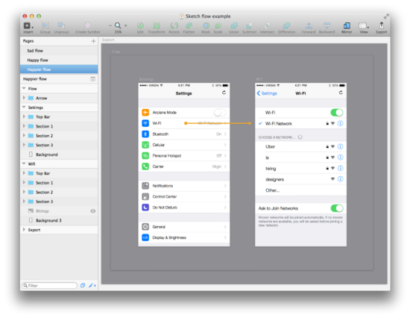This screenshot has width=410, height=318.
Task: Open the View toolbar option
Action: click(x=364, y=25)
